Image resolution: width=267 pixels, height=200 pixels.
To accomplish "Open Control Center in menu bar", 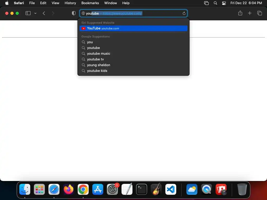I will point(224,3).
